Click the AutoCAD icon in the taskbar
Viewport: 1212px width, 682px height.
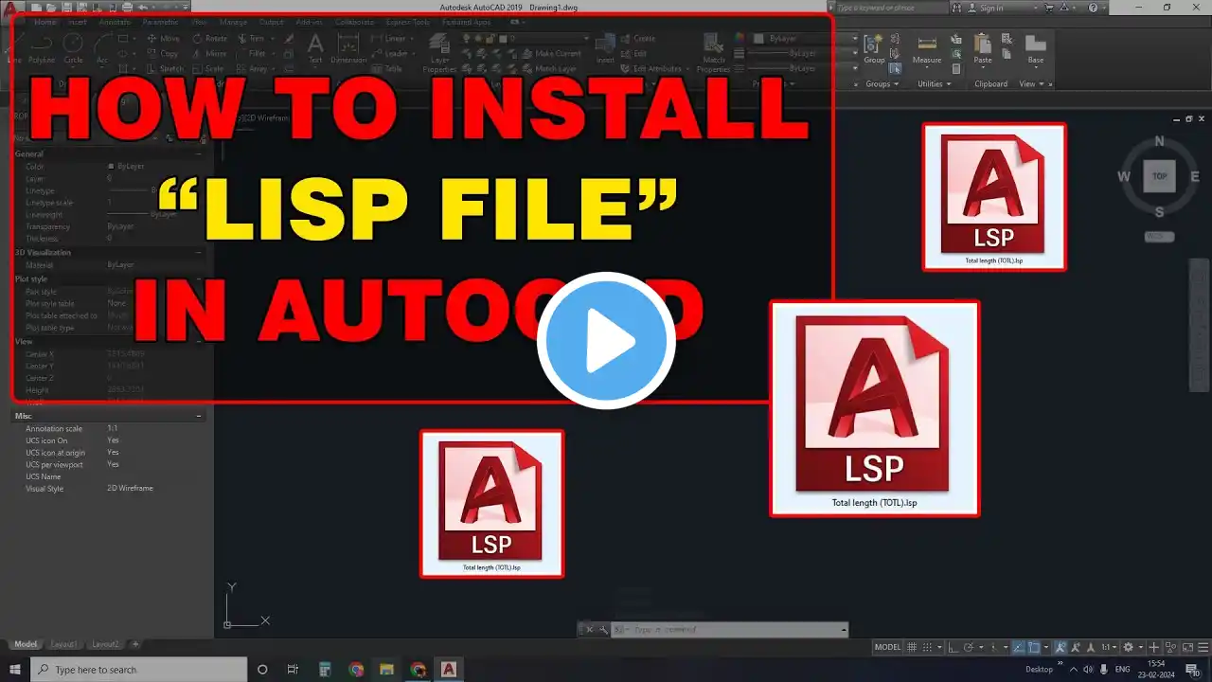click(x=449, y=669)
